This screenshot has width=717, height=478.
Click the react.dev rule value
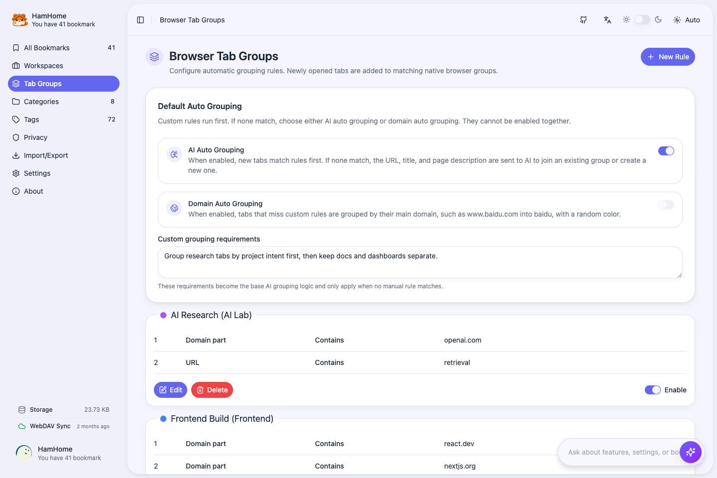[459, 444]
